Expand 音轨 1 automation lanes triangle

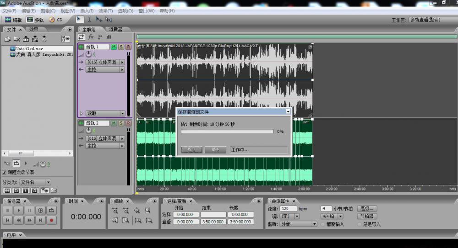82,113
